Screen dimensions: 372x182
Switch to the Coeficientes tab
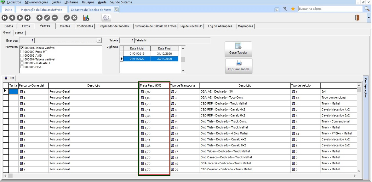(85, 26)
